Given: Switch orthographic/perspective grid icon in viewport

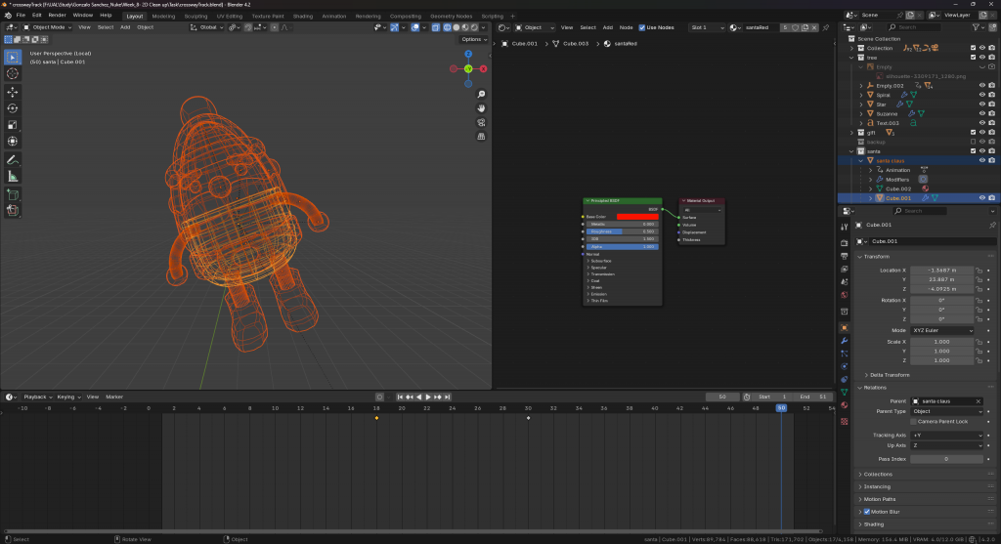Looking at the screenshot, I should (481, 137).
